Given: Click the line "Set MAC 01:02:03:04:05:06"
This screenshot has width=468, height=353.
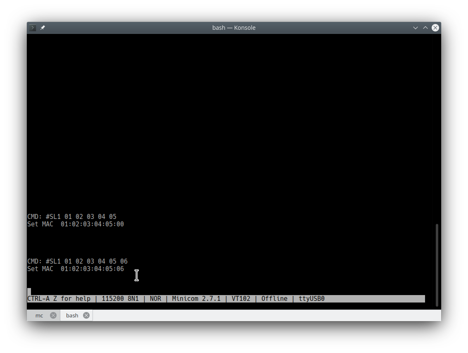Looking at the screenshot, I should (76, 269).
